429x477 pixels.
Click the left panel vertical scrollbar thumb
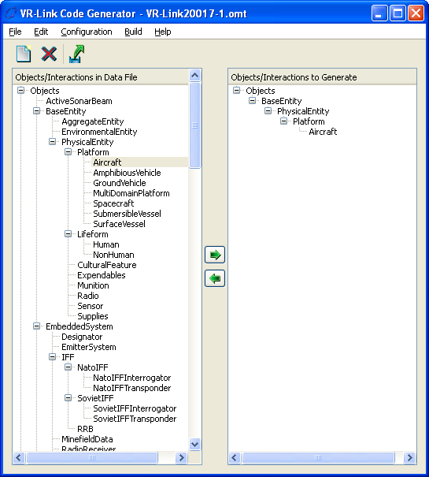click(194, 125)
